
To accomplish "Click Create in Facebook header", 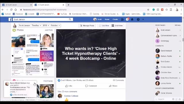I will coord(115,19).
